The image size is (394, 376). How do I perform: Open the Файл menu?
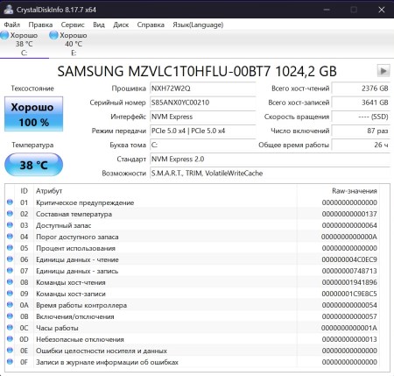[x=12, y=25]
